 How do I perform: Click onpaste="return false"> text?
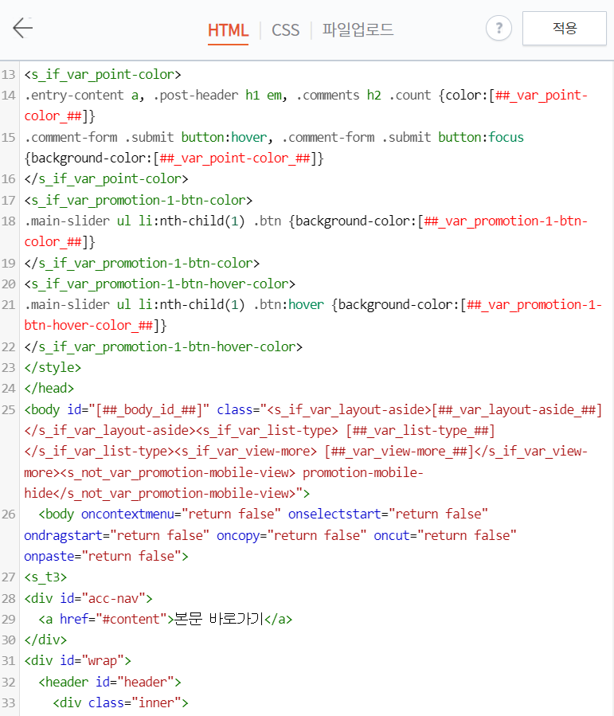pos(107,556)
